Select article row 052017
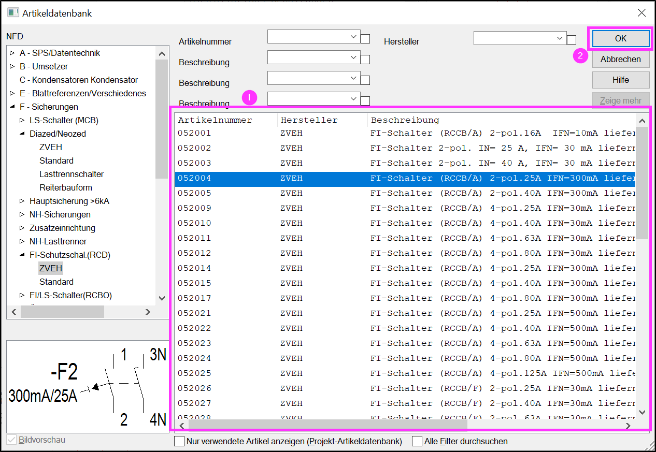656x452 pixels. click(405, 298)
